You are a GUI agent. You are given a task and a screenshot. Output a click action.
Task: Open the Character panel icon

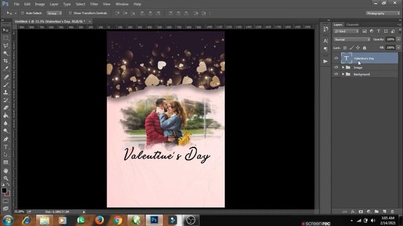[326, 41]
